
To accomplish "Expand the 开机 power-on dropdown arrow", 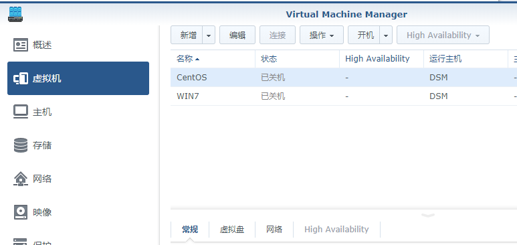I will pos(386,35).
